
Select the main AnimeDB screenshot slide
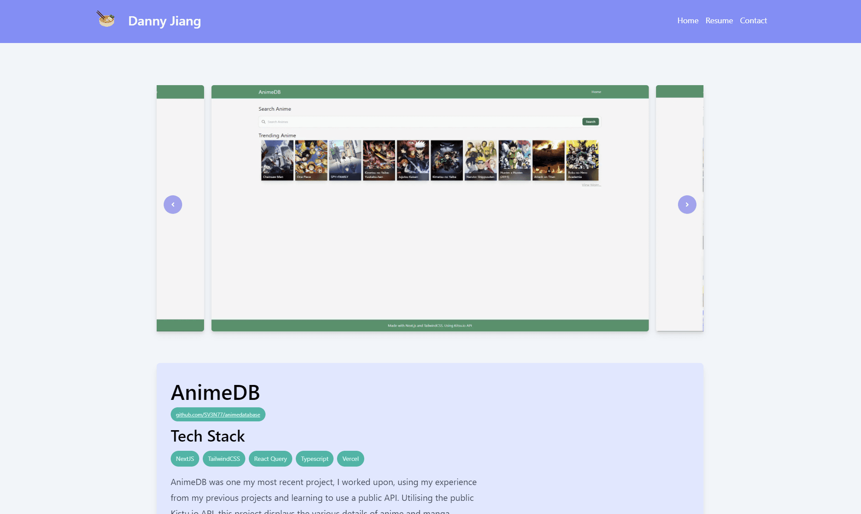(430, 208)
